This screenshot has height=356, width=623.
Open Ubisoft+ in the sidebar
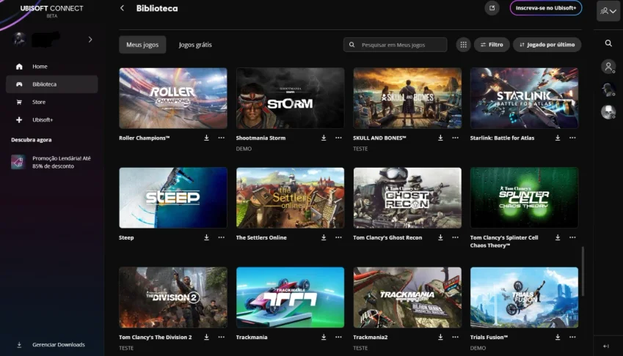(51, 119)
